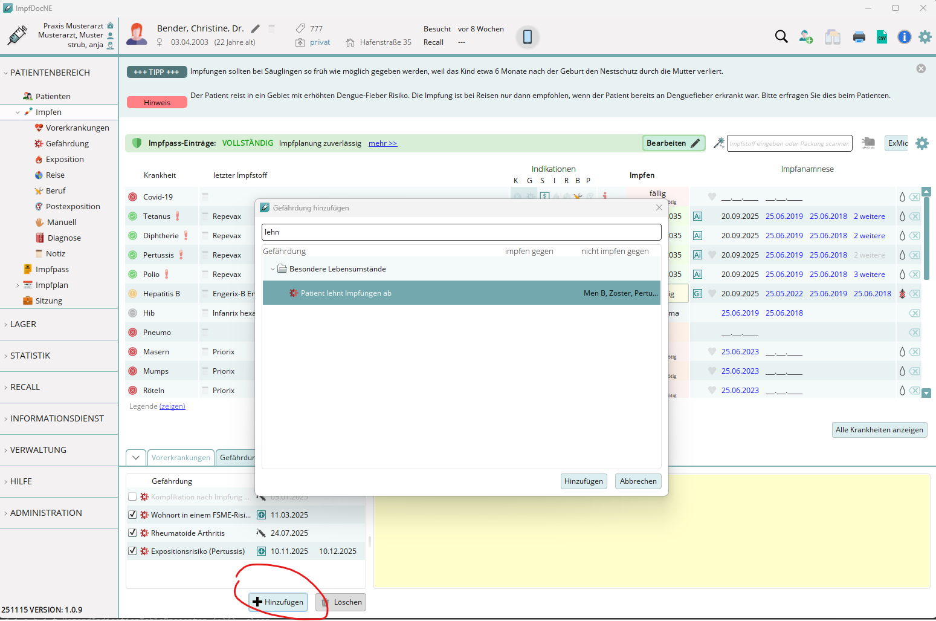Open the CSV export icon
The image size is (936, 621).
[882, 37]
